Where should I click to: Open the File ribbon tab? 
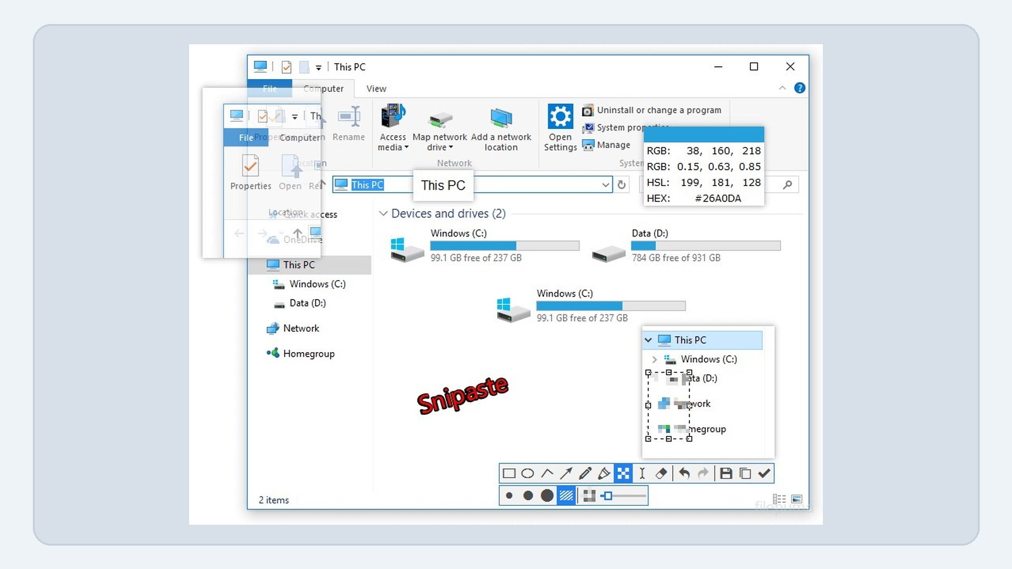(269, 89)
